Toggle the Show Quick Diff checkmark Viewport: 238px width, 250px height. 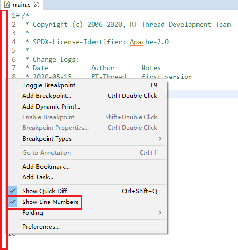pos(12,191)
